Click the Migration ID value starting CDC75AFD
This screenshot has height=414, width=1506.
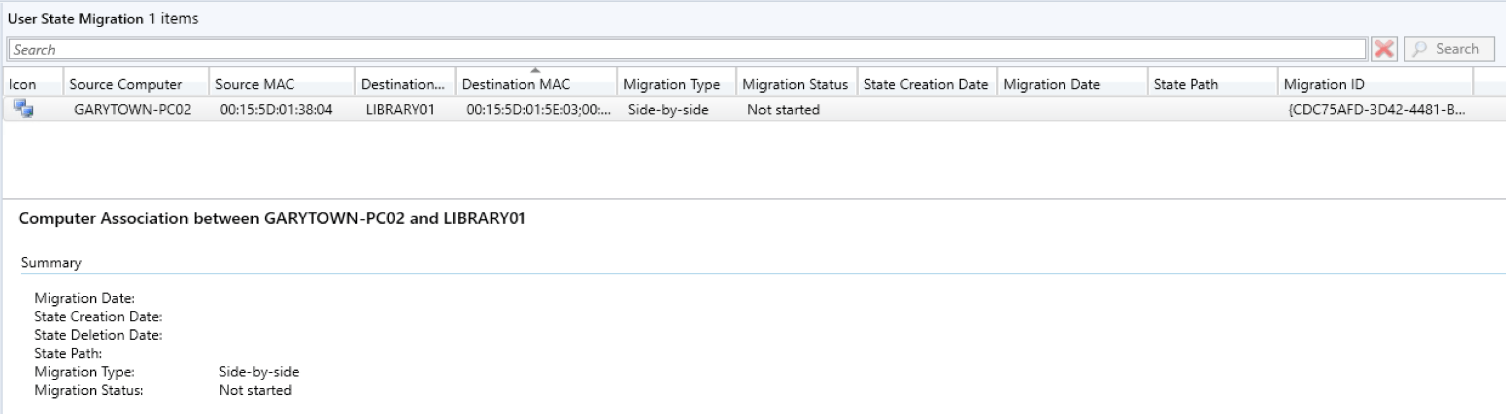click(x=1376, y=110)
